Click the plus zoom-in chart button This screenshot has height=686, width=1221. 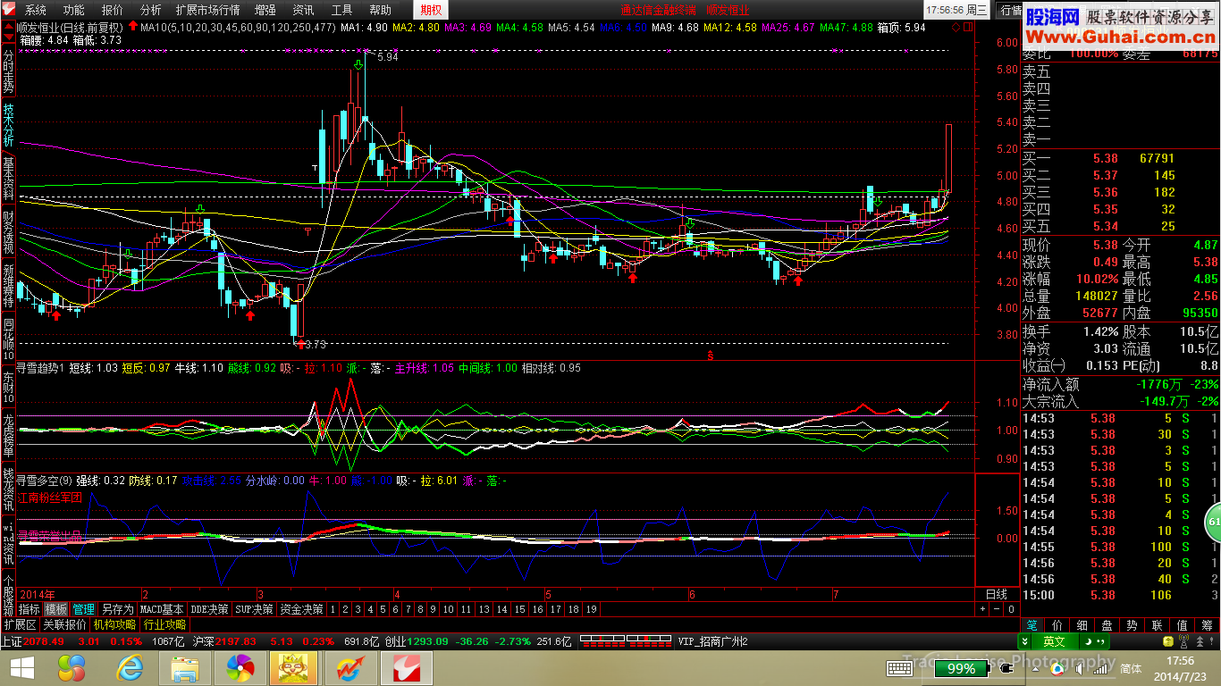[x=983, y=608]
